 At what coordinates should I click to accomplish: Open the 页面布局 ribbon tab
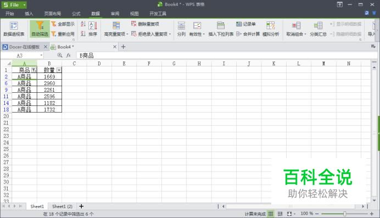click(52, 14)
